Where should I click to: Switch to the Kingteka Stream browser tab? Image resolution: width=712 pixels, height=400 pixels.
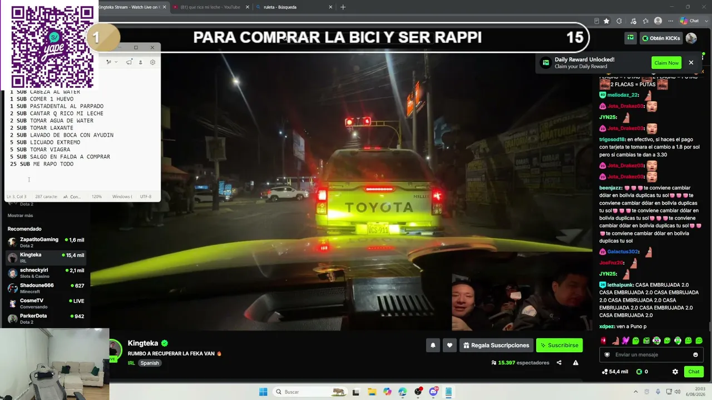click(x=132, y=7)
